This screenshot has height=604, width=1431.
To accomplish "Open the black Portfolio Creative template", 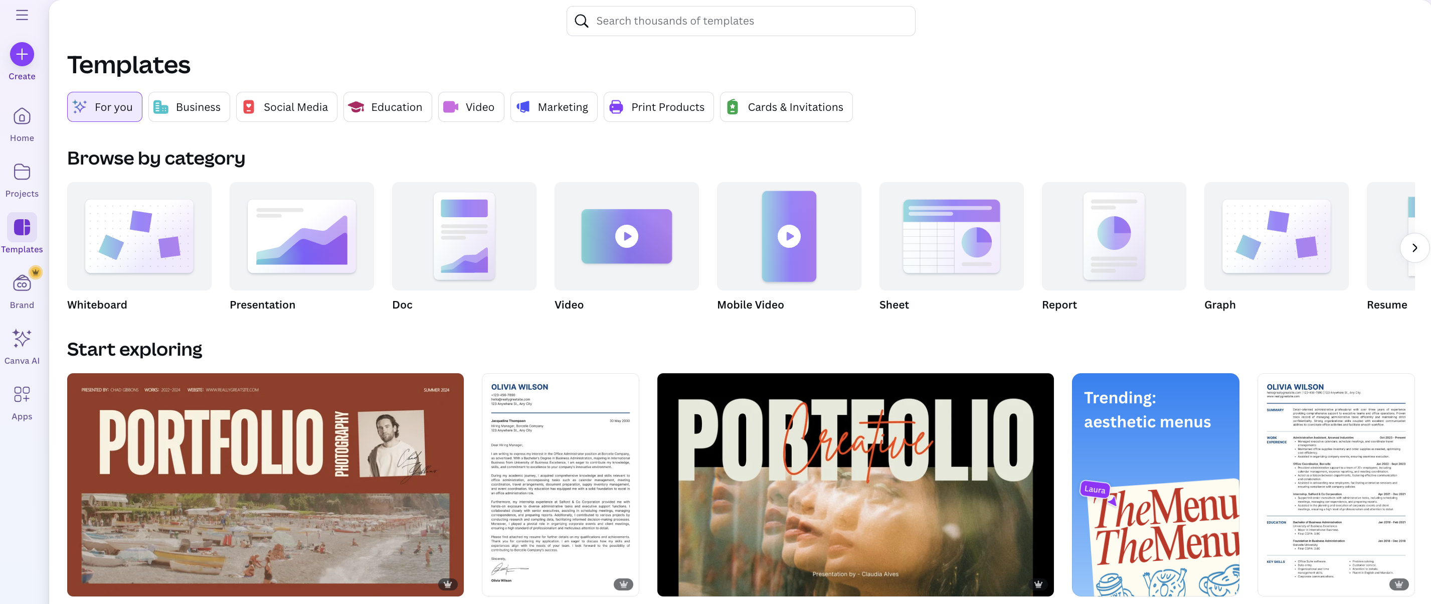I will tap(855, 485).
